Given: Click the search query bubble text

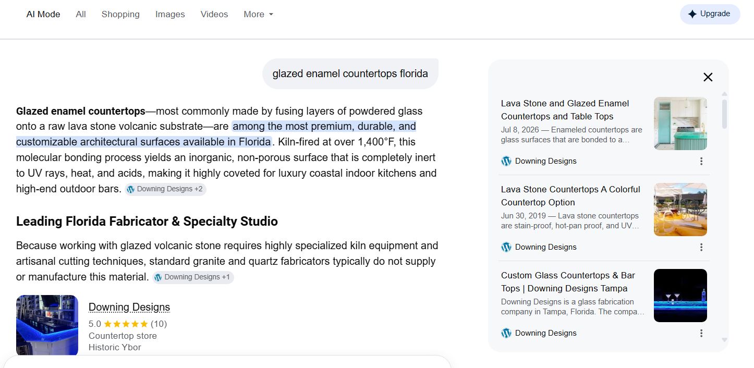Looking at the screenshot, I should coord(350,73).
